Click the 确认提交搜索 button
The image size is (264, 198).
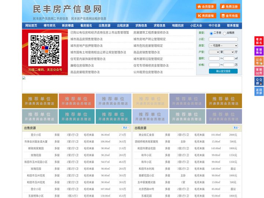[x=223, y=71]
